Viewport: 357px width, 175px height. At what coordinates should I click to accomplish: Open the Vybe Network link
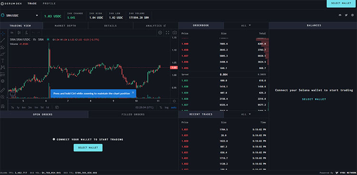[346, 173]
